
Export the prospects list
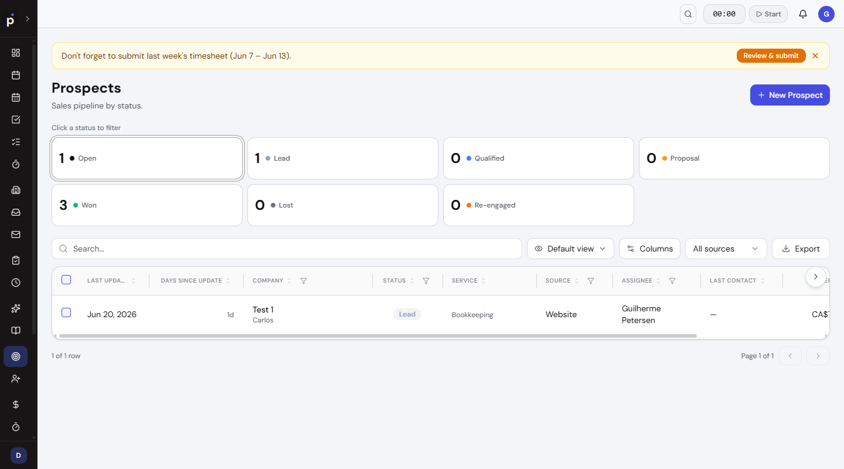point(801,249)
